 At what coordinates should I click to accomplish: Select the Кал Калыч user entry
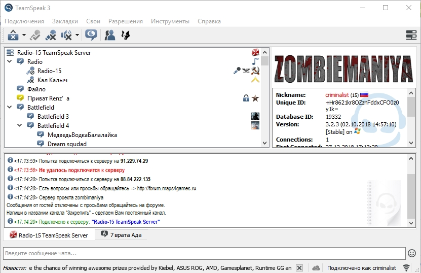pyautogui.click(x=52, y=80)
